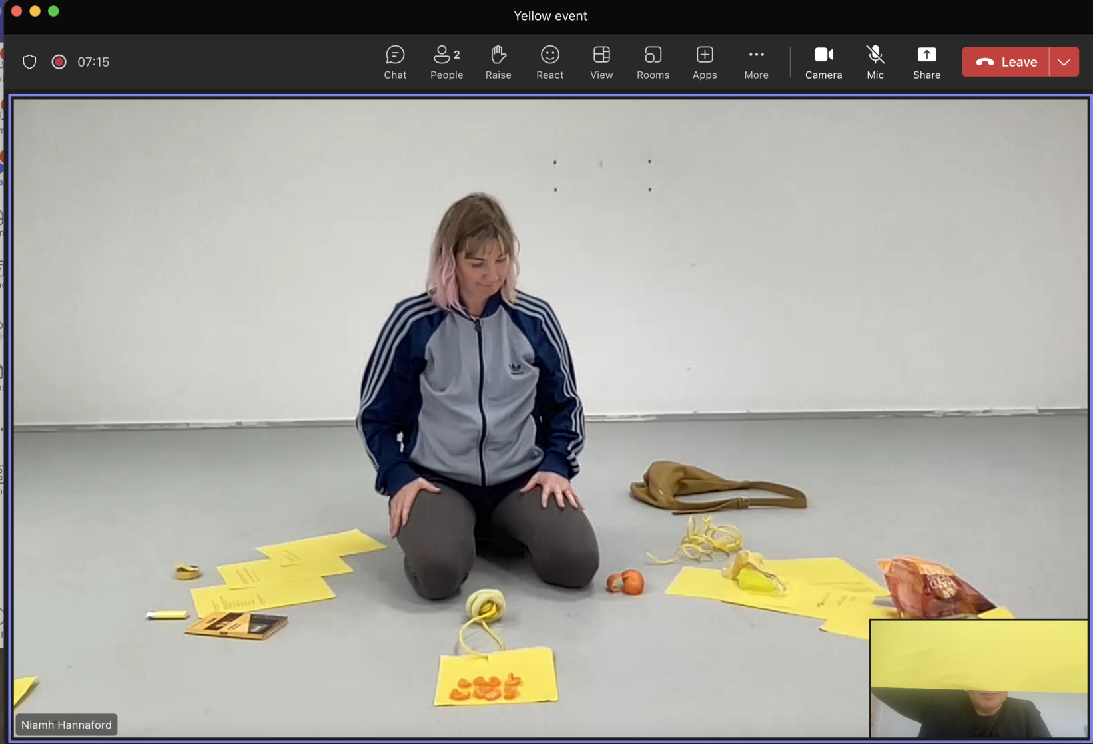The width and height of the screenshot is (1093, 744).
Task: Click the shield security icon
Action: coord(29,62)
